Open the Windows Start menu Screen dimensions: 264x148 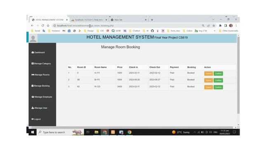click(x=33, y=132)
